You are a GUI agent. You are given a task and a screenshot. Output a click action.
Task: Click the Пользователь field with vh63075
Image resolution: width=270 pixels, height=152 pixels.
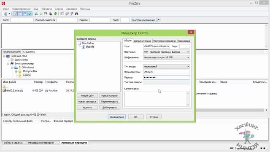click(x=166, y=72)
